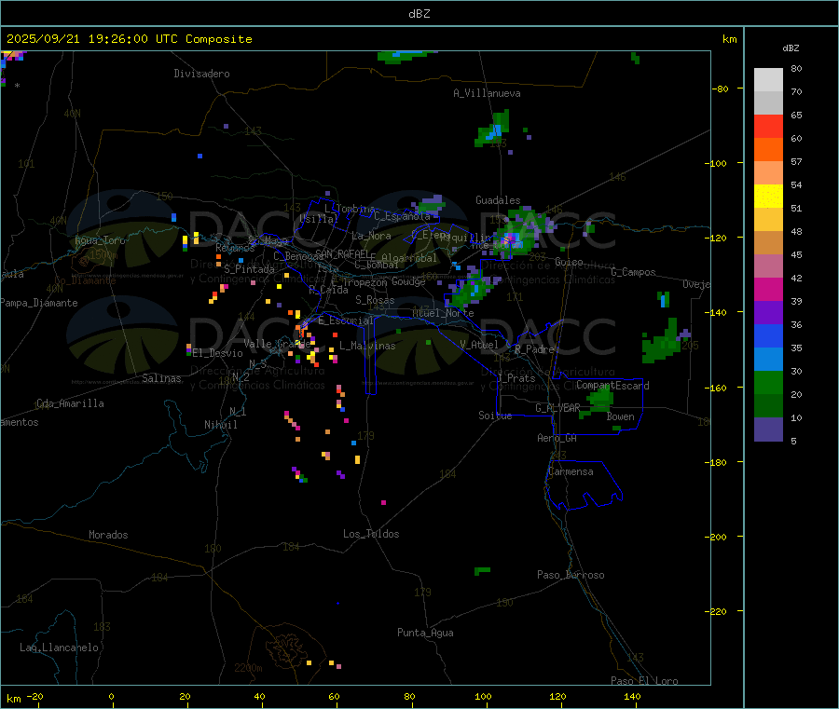Click the 'E_Escorial' label
This screenshot has width=839, height=709.
346,320
